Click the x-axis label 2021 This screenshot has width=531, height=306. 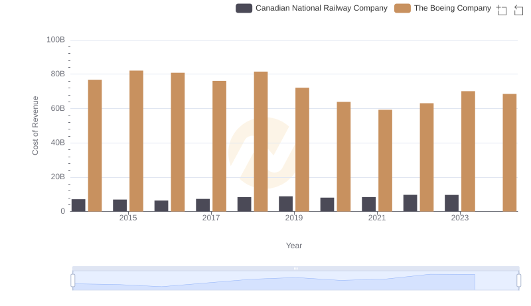[377, 218]
